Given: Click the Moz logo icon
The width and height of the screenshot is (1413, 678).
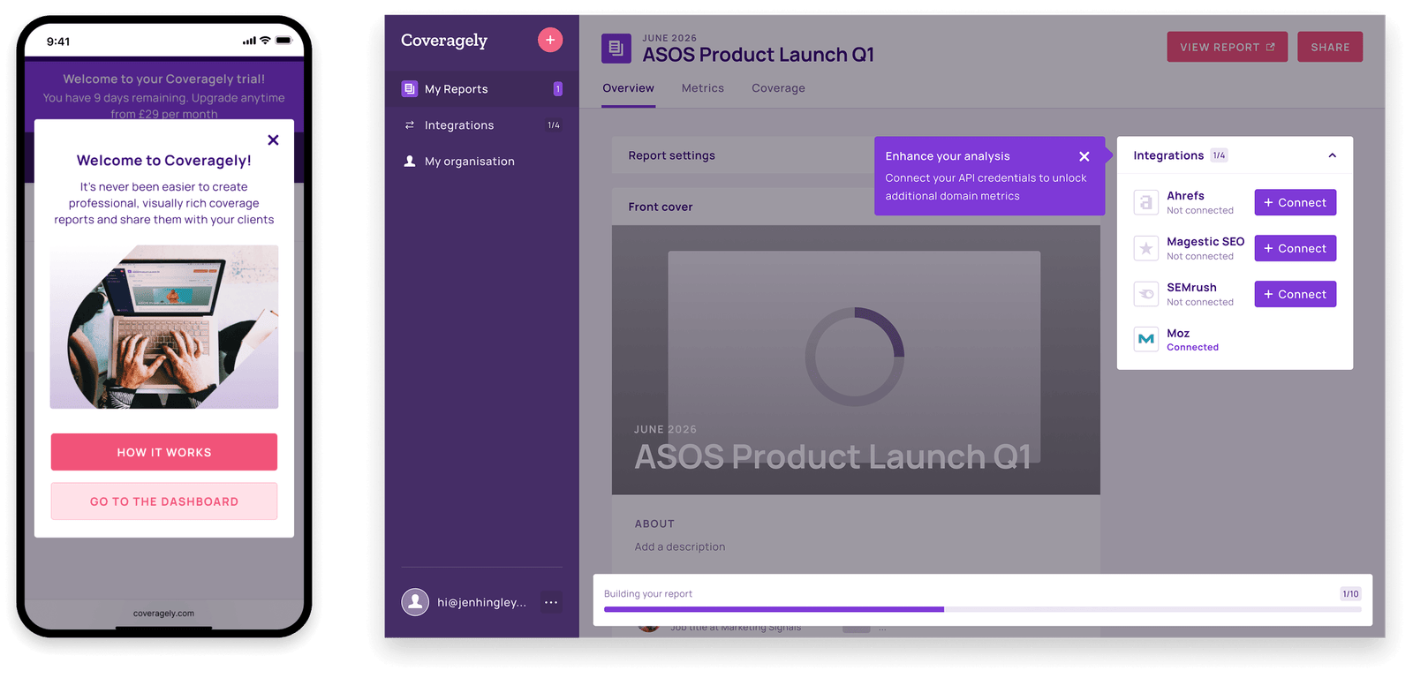Looking at the screenshot, I should [1146, 339].
